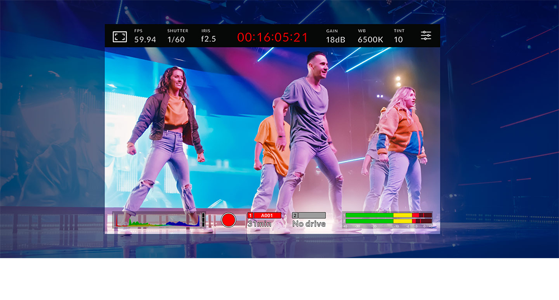Click the histogram clipping indicator bars
The image size is (559, 300).
point(203,220)
